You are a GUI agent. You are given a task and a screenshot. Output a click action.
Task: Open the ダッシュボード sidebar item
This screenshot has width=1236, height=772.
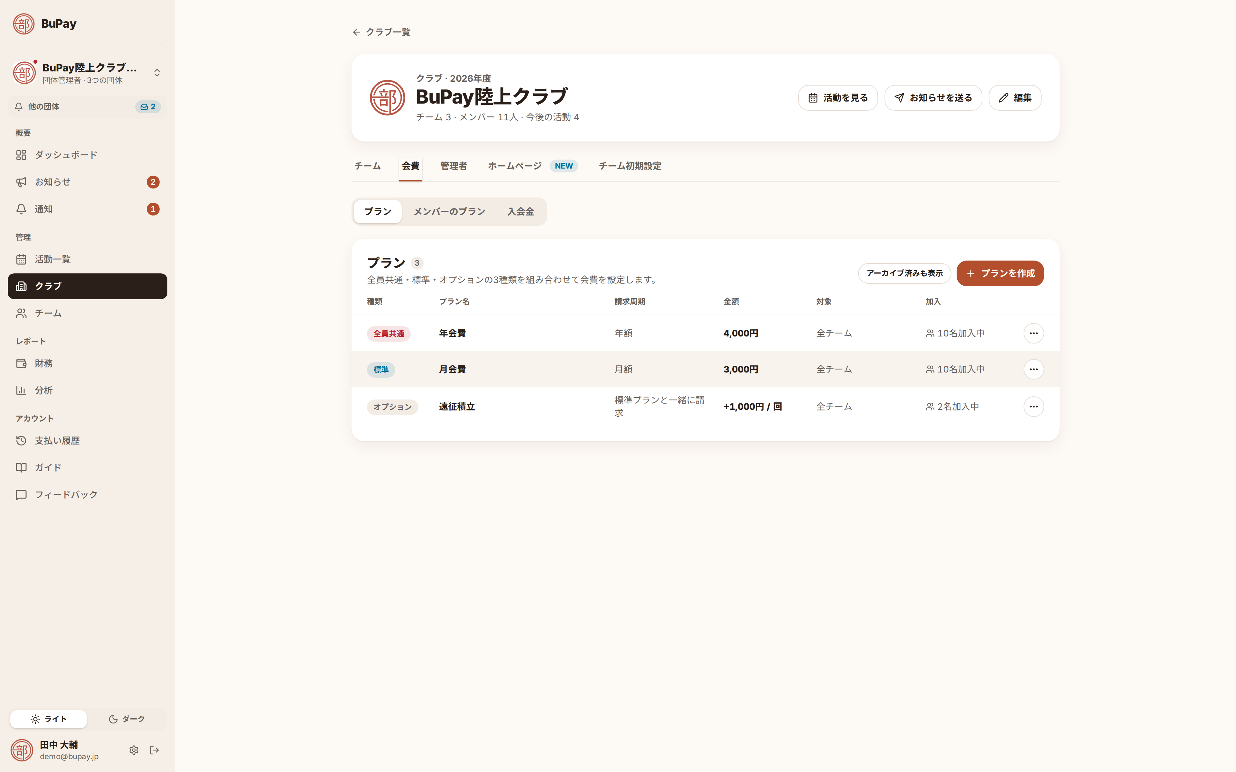(x=87, y=155)
